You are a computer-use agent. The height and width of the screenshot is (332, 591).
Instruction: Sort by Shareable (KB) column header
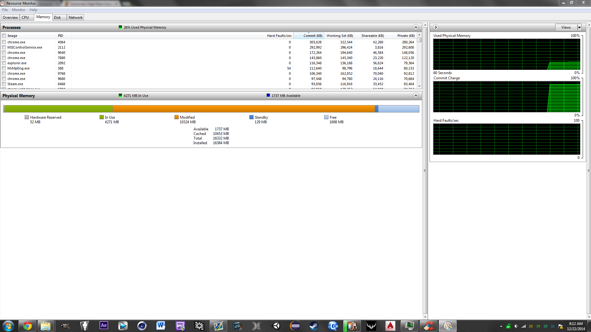[370, 36]
